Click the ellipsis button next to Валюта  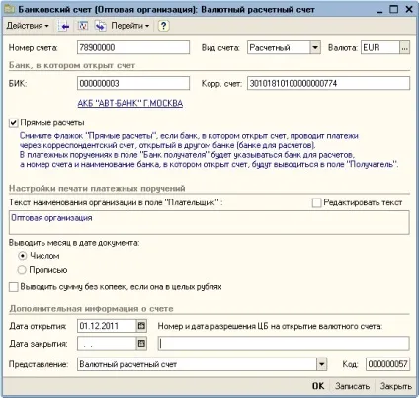tap(405, 48)
